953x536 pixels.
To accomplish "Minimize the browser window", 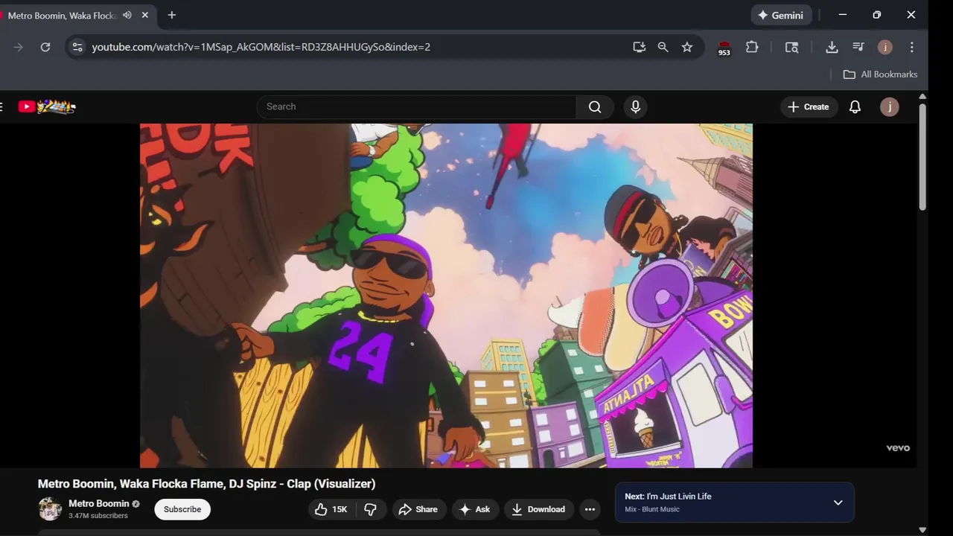I will click(x=842, y=15).
